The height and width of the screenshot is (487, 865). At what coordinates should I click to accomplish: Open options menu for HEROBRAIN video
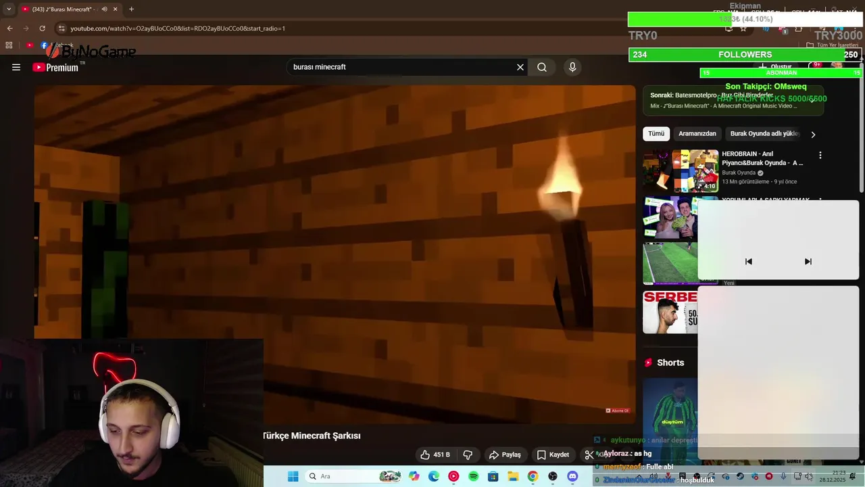pyautogui.click(x=820, y=155)
